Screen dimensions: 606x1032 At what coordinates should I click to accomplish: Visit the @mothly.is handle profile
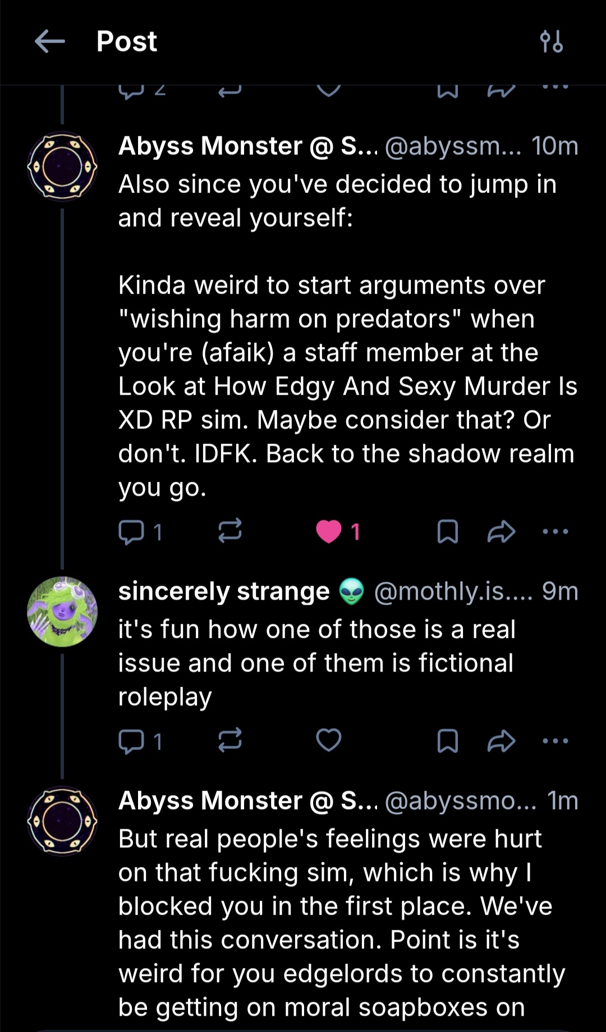point(452,591)
